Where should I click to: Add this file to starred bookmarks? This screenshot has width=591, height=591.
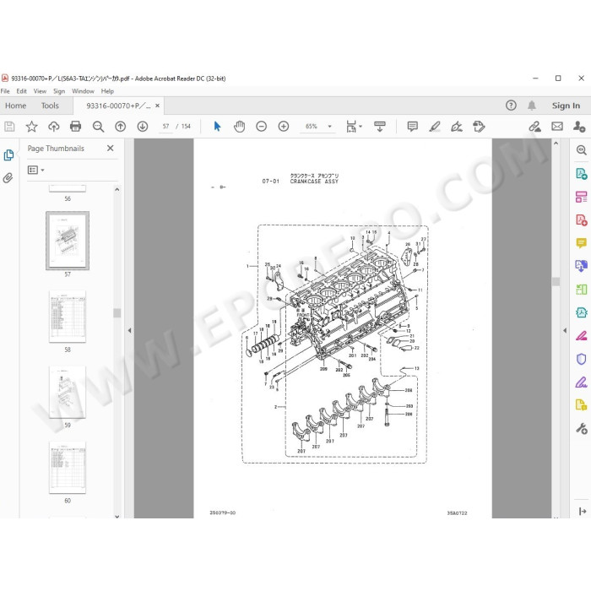(x=32, y=127)
